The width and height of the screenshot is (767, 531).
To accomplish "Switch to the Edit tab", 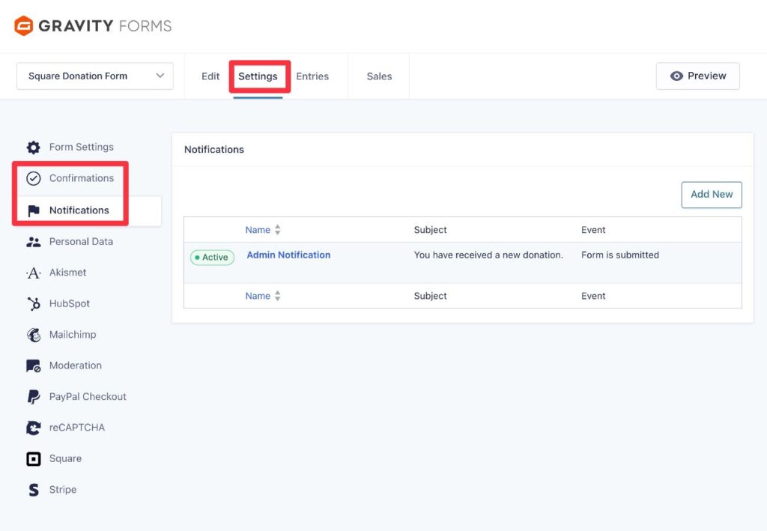I will coord(210,76).
